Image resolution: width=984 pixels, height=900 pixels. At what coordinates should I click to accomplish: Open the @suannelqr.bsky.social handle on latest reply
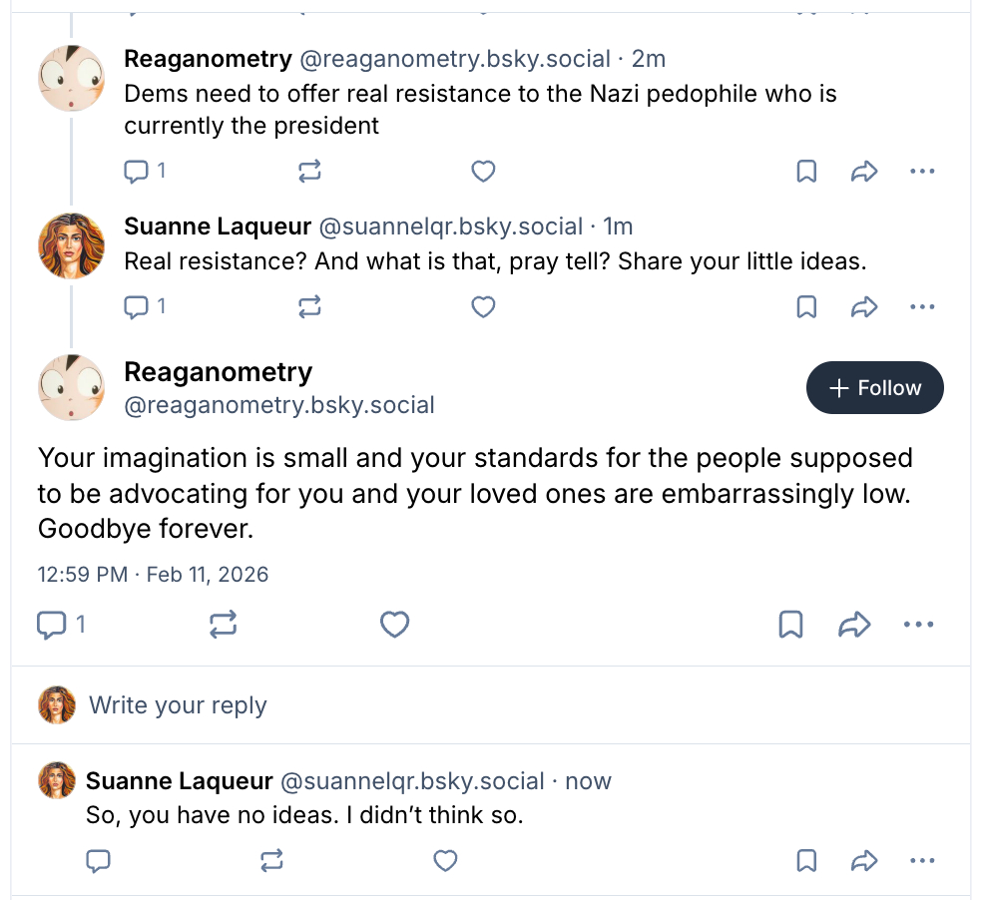(x=411, y=781)
